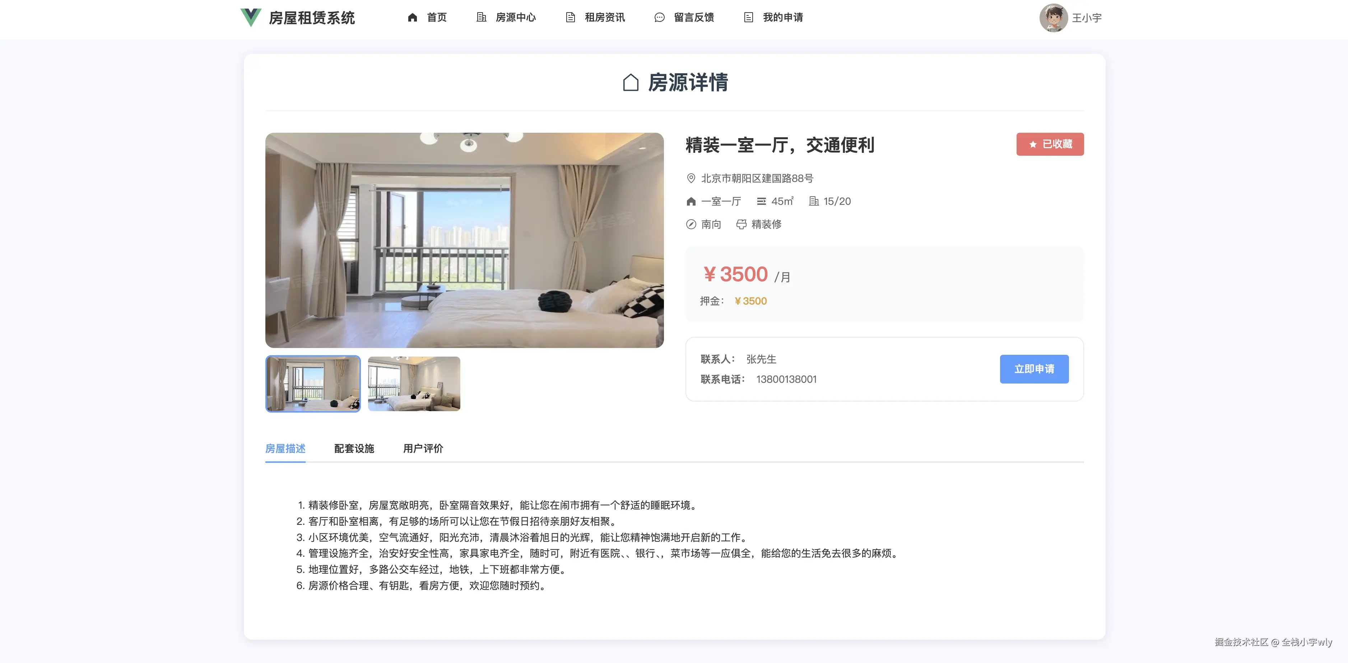Click the chat bubble icon beside 留言反馈

click(659, 17)
